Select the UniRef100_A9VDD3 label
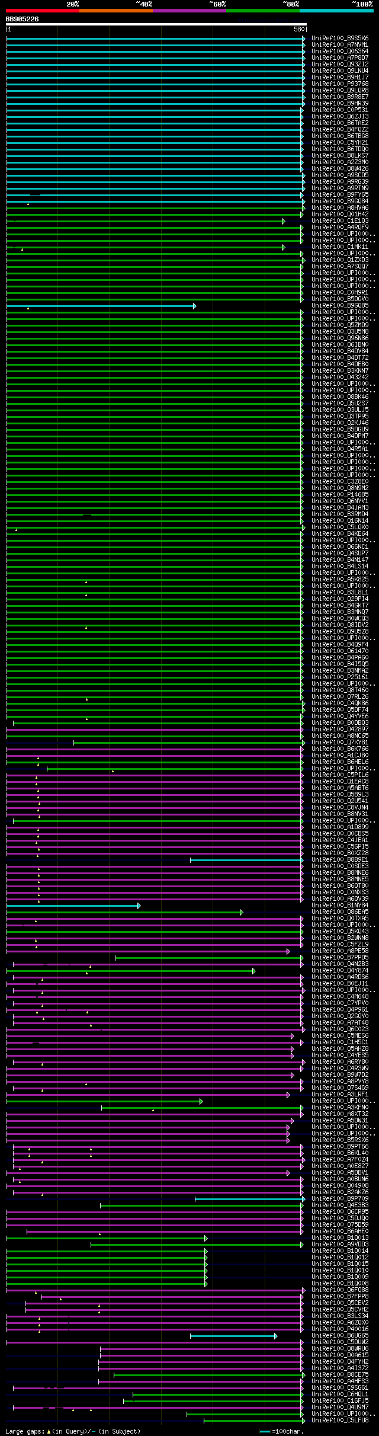 pos(340,1244)
